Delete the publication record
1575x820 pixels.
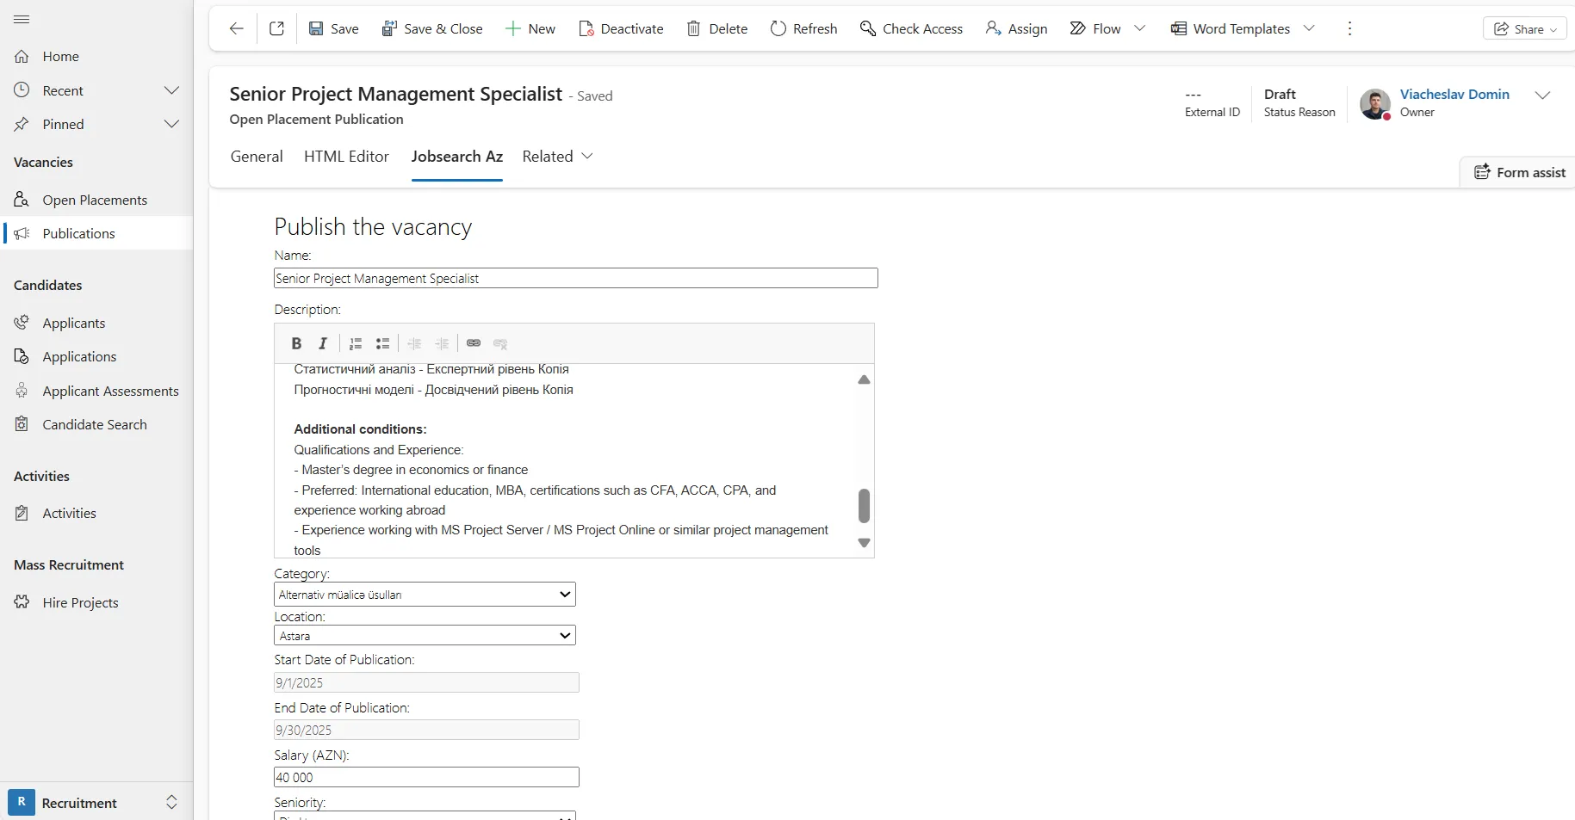coord(717,28)
